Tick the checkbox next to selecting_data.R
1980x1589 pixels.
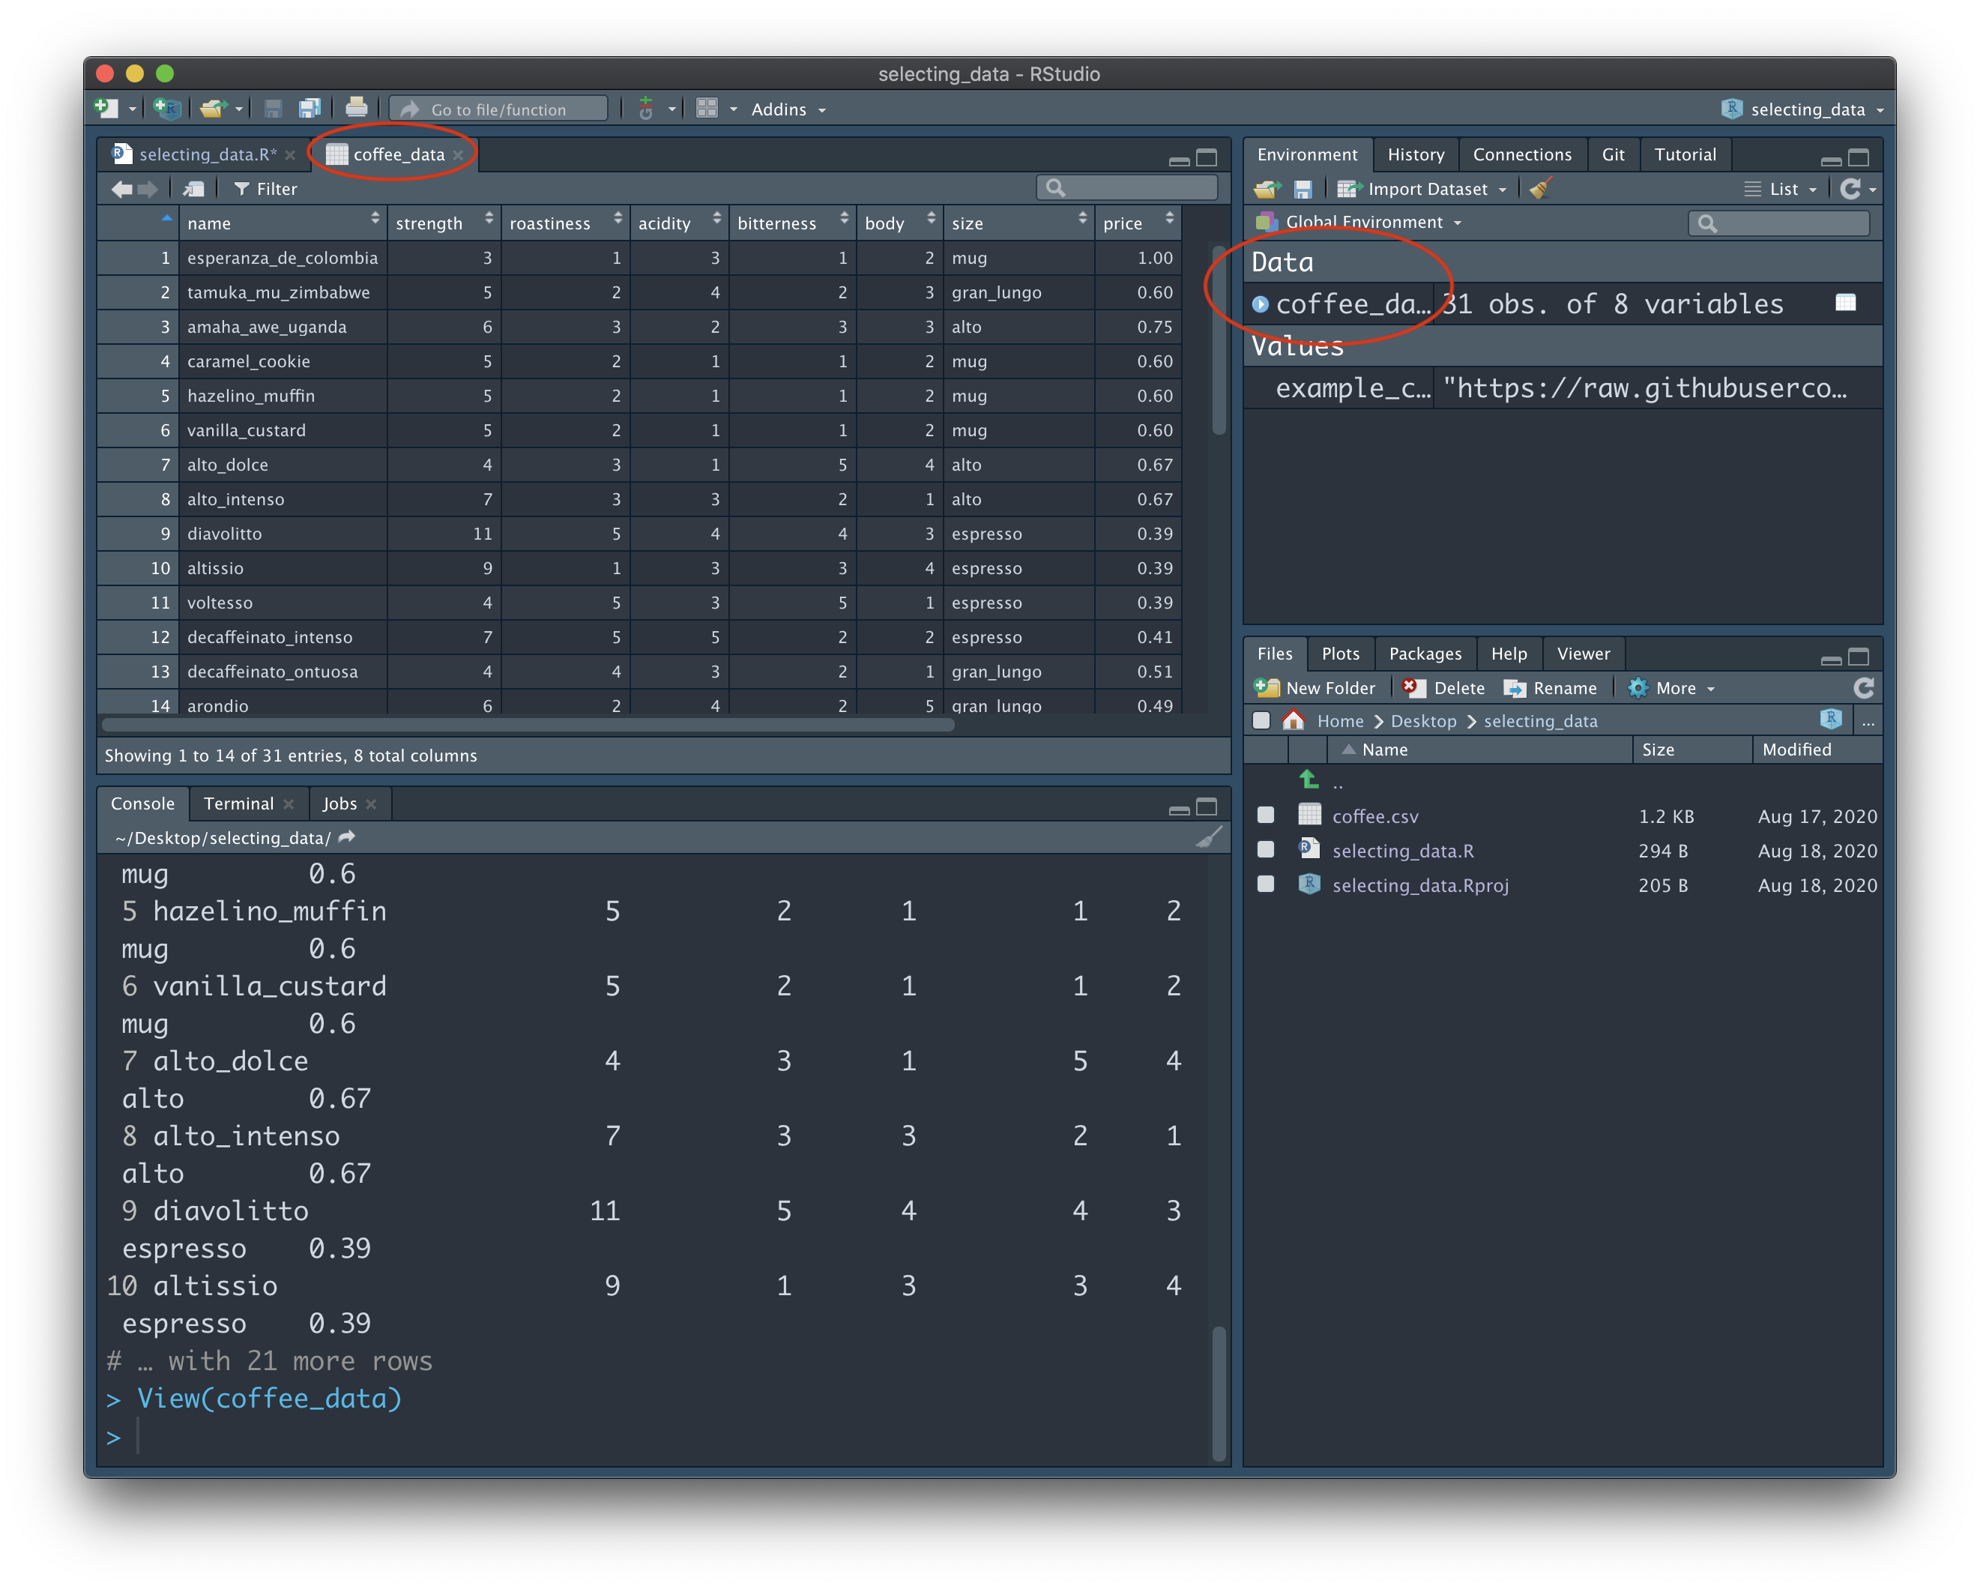[x=1266, y=850]
